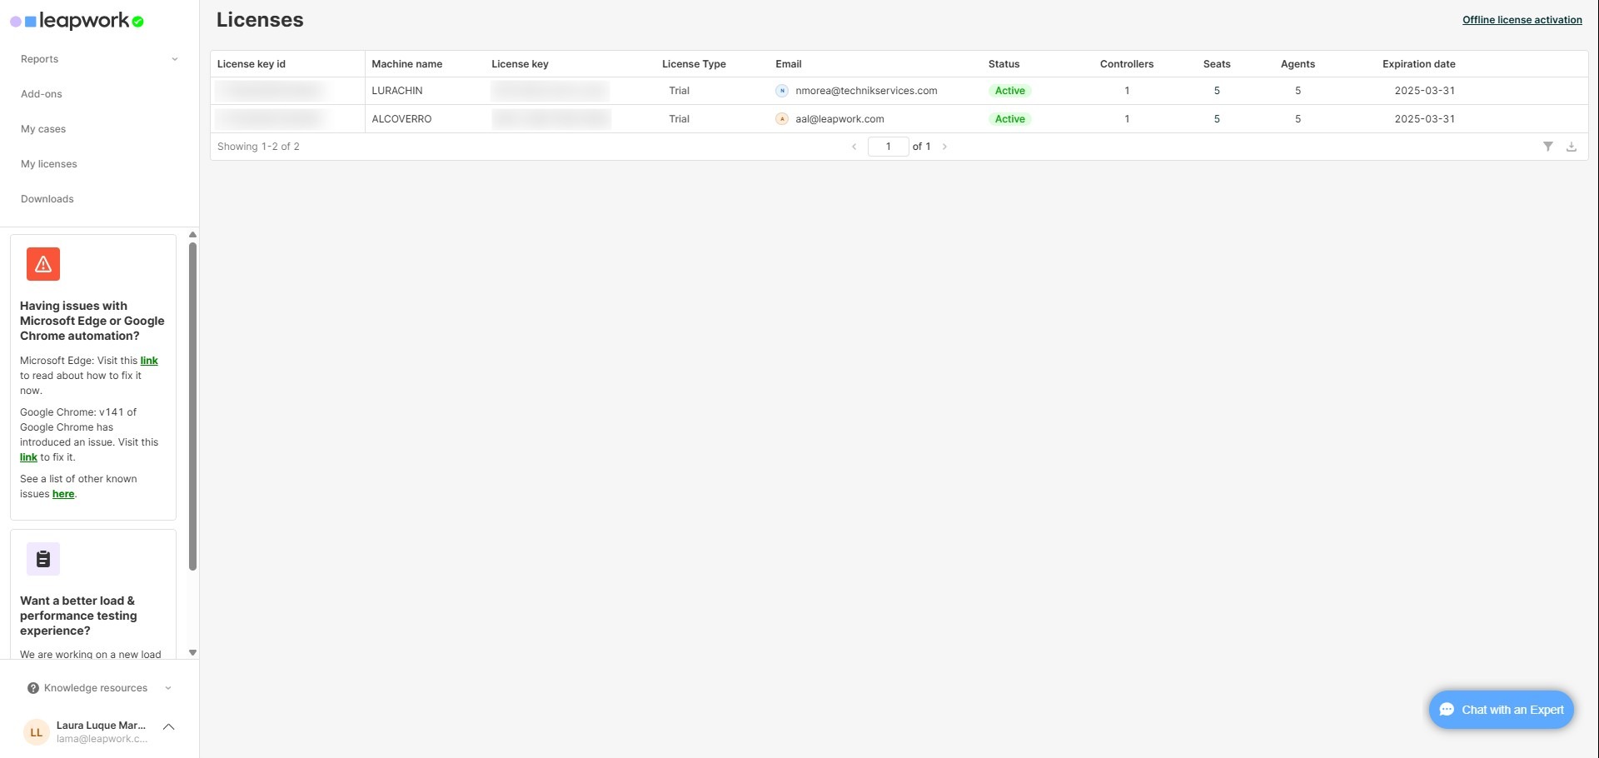Open My licenses in the sidebar
Image resolution: width=1599 pixels, height=758 pixels.
click(x=48, y=163)
